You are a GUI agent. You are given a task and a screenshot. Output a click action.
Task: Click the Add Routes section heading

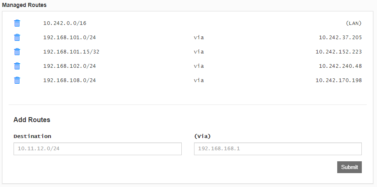[x=32, y=120]
